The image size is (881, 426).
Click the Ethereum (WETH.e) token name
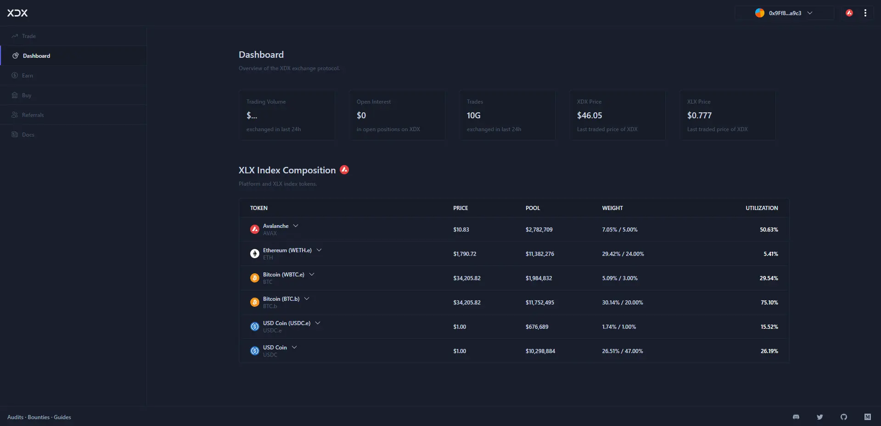287,250
